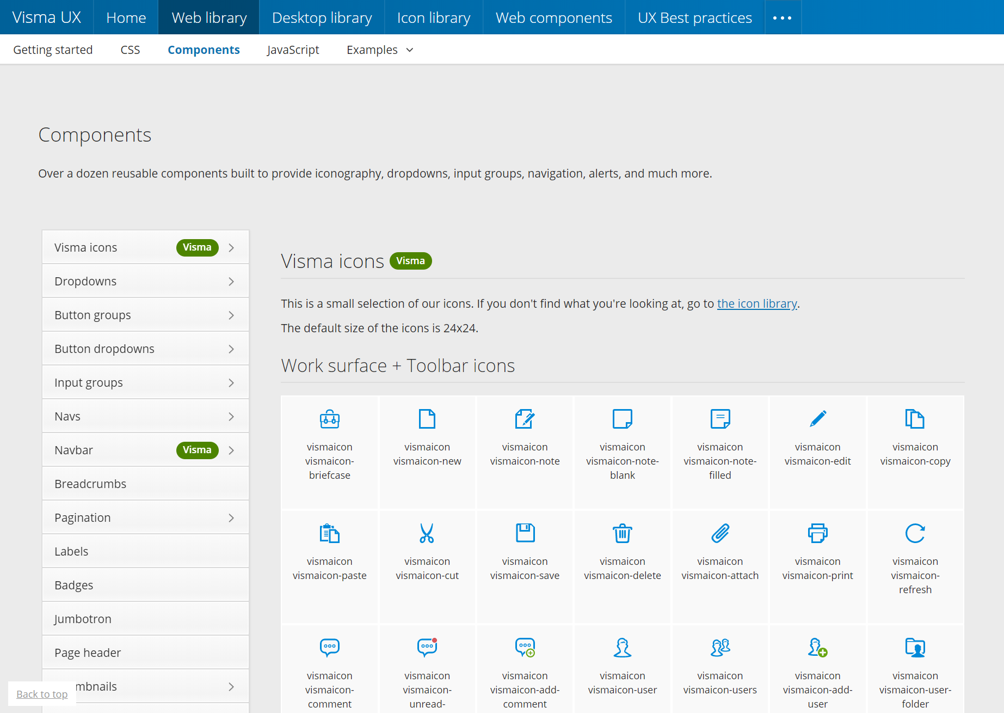Click the add-user icon
The image size is (1004, 713).
[x=818, y=648]
